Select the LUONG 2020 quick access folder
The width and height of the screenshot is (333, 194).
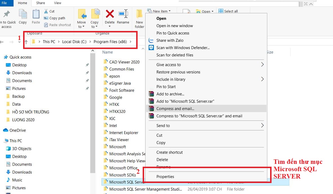[x=23, y=120]
